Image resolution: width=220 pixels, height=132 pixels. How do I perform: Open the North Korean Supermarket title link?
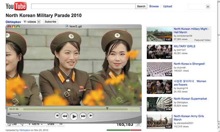tap(190, 99)
